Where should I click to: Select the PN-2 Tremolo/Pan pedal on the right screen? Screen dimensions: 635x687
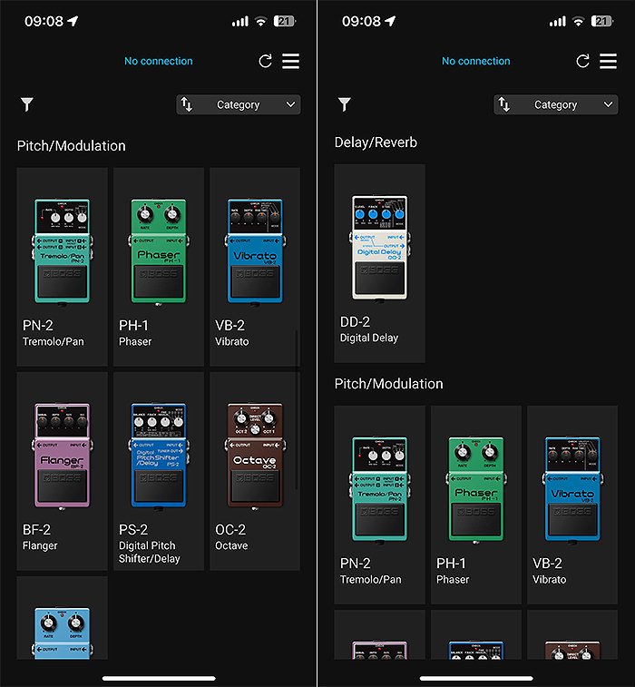point(380,505)
